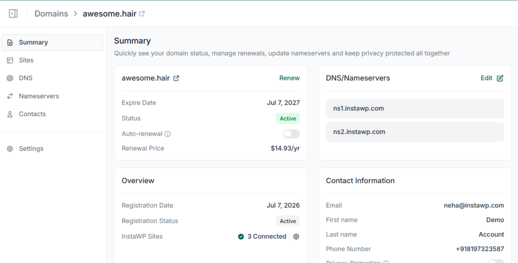Open the Contacts menu item
The image size is (518, 263).
[x=52, y=114]
